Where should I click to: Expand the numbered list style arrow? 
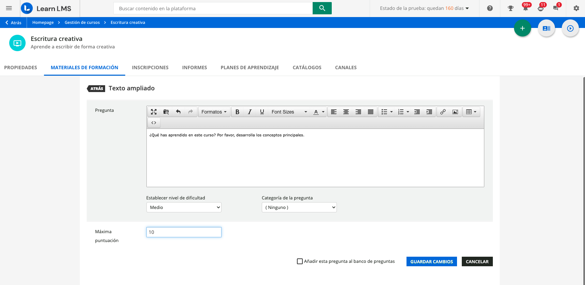[x=408, y=112]
